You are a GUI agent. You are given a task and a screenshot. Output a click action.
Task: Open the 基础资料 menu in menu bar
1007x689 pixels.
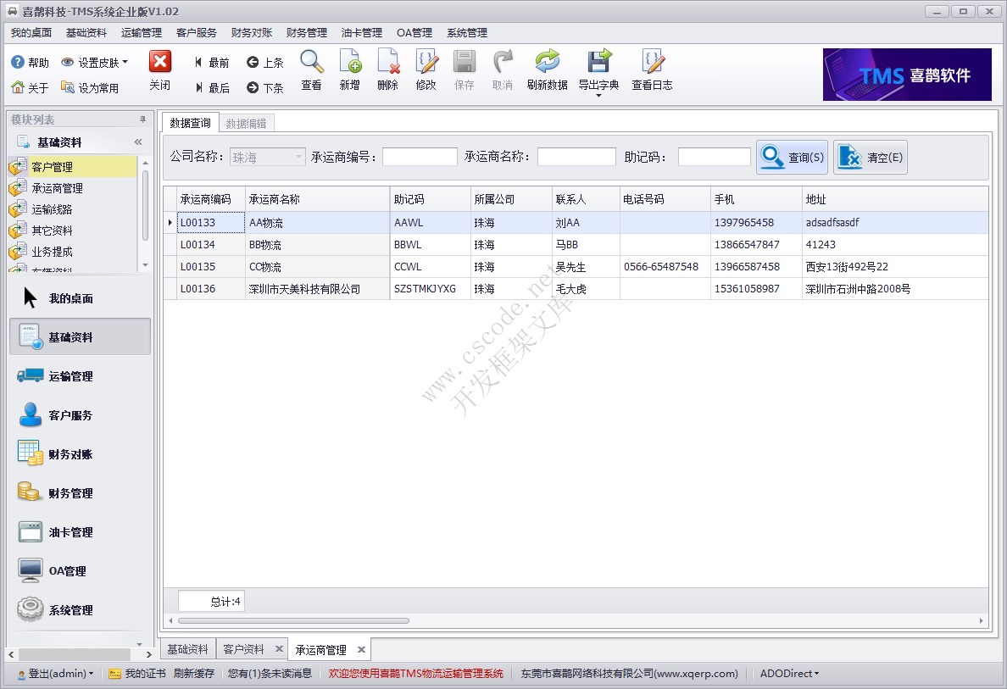(86, 33)
